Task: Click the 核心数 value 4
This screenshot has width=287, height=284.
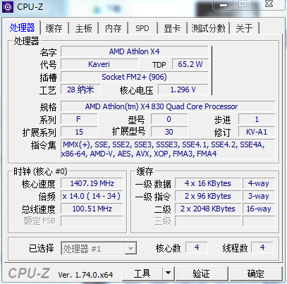Action: [197, 247]
